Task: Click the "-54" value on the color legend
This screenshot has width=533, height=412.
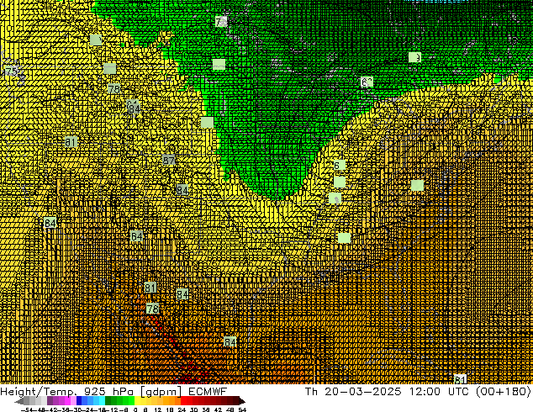Action: coord(27,409)
